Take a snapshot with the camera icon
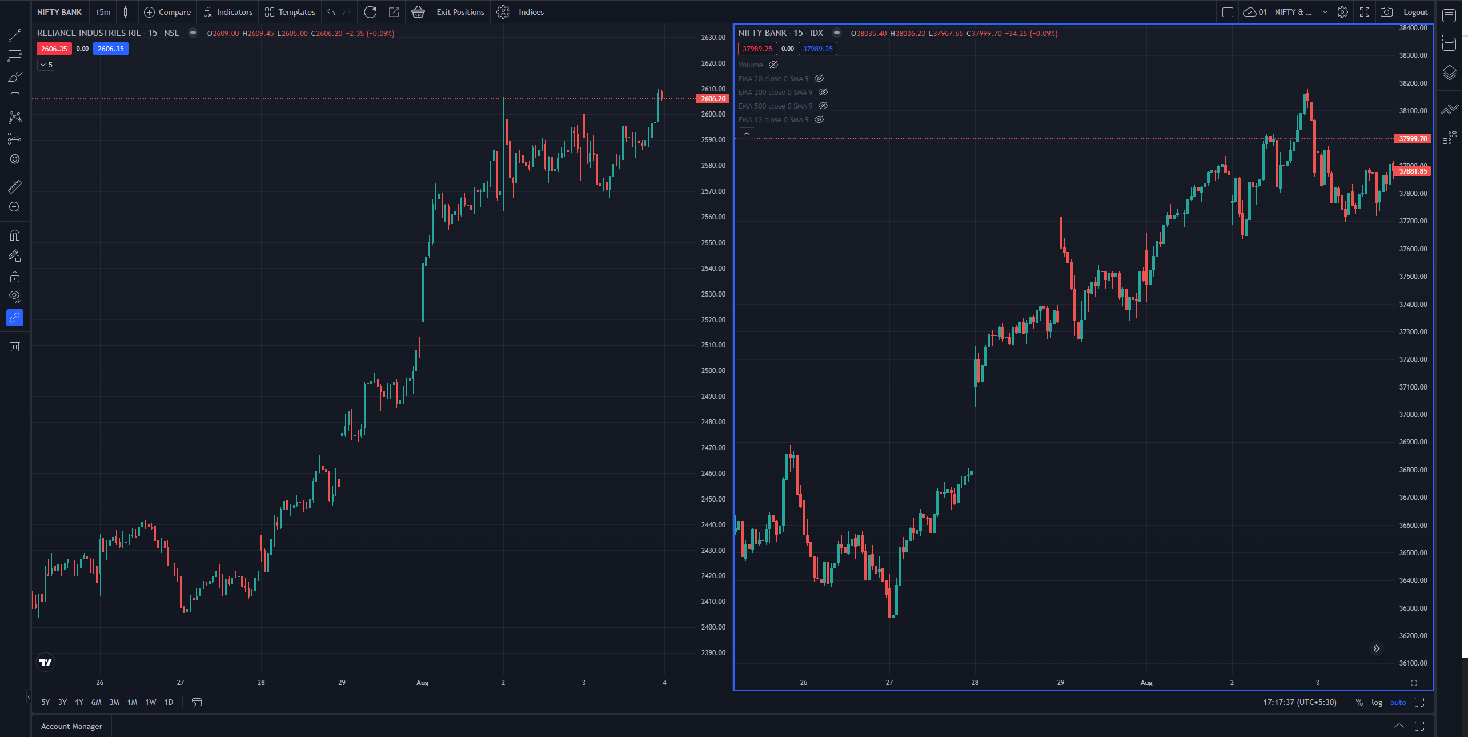The width and height of the screenshot is (1468, 737). pos(1386,12)
